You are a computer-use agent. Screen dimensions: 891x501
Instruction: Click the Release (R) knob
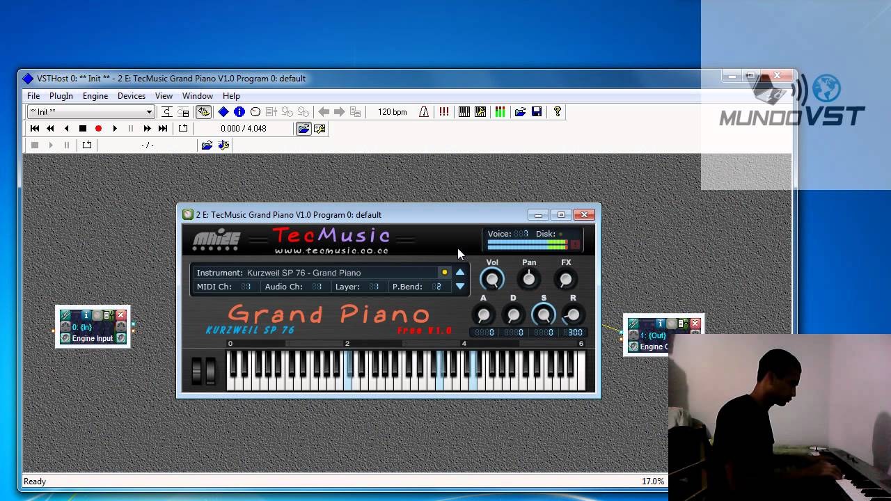(573, 315)
